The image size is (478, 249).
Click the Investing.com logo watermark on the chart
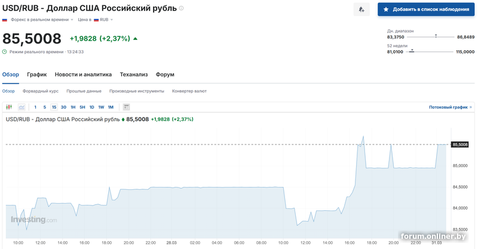pyautogui.click(x=34, y=220)
